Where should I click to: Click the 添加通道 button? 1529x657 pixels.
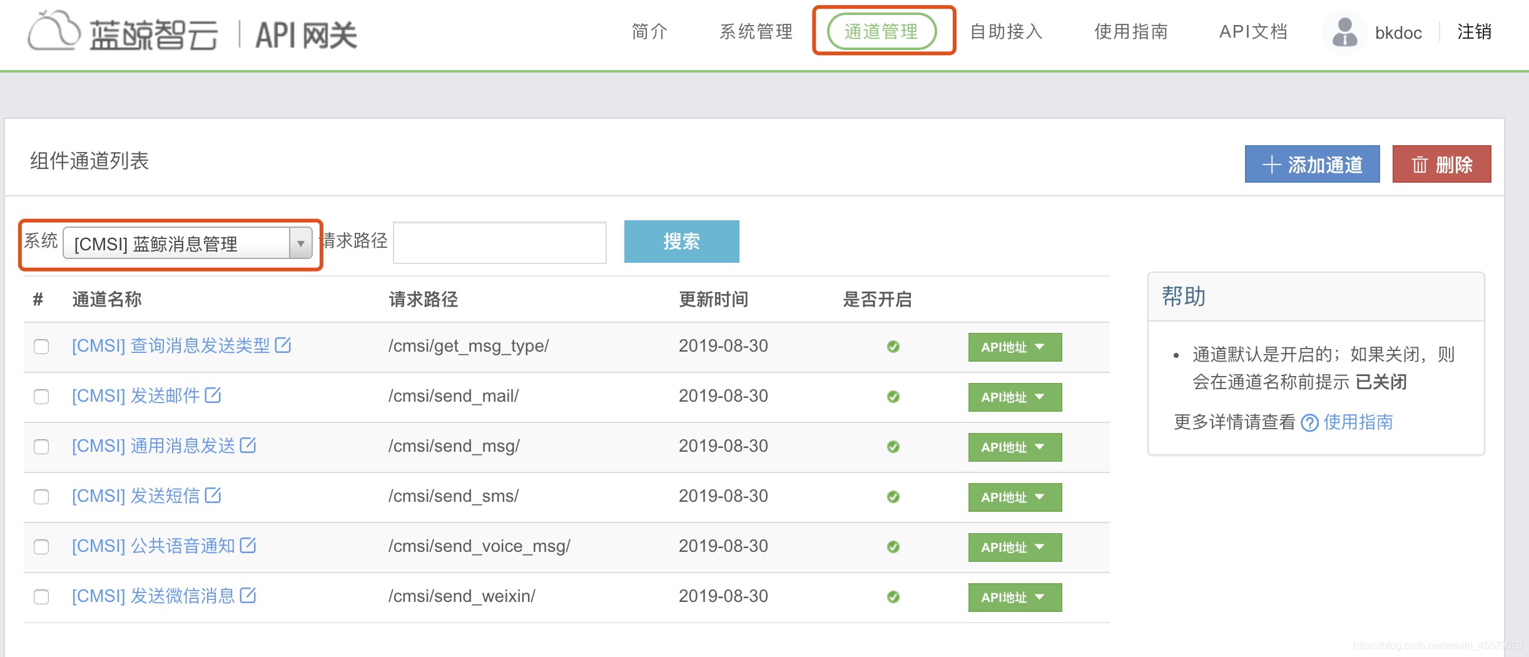1312,164
